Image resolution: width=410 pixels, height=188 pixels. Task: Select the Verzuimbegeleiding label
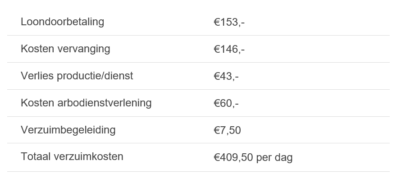(x=68, y=130)
